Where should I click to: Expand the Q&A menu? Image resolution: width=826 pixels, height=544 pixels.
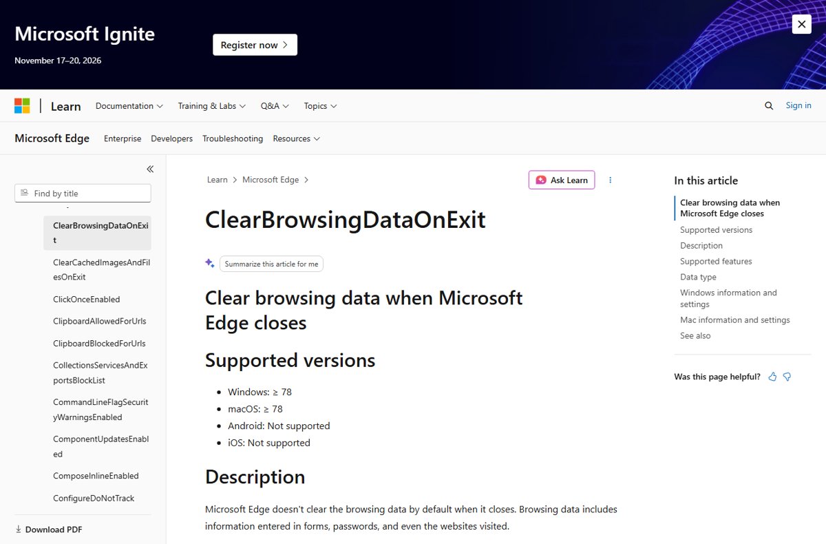[x=275, y=106]
